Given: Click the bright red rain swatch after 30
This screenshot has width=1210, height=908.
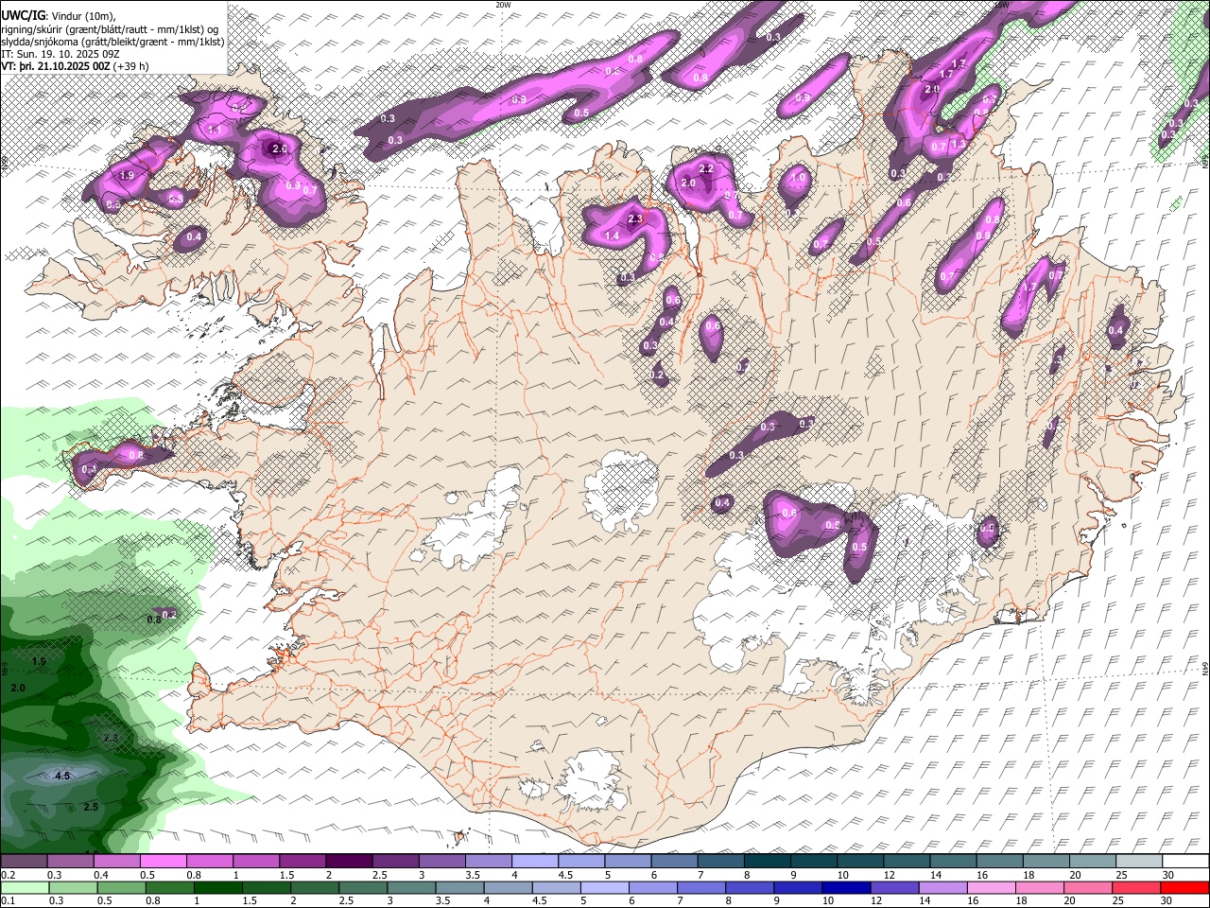Looking at the screenshot, I should [x=1184, y=887].
